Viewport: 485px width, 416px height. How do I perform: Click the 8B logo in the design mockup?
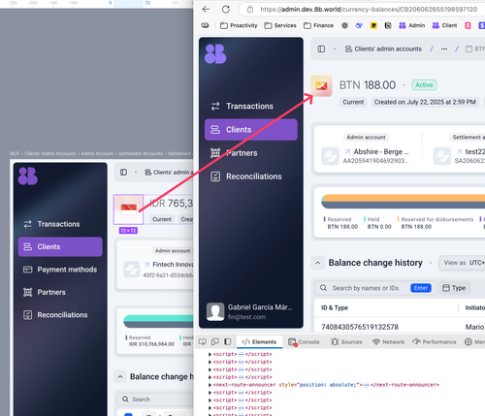coord(28,176)
